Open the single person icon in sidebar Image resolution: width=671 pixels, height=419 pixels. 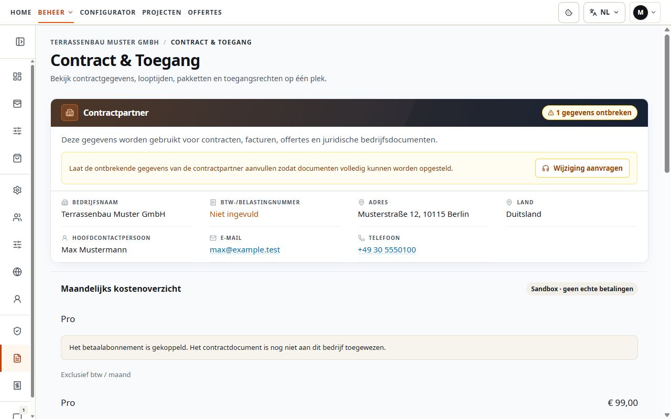(x=17, y=299)
